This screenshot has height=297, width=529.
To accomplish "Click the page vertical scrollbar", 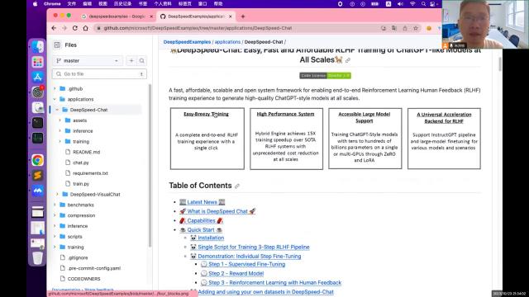I will [499, 64].
